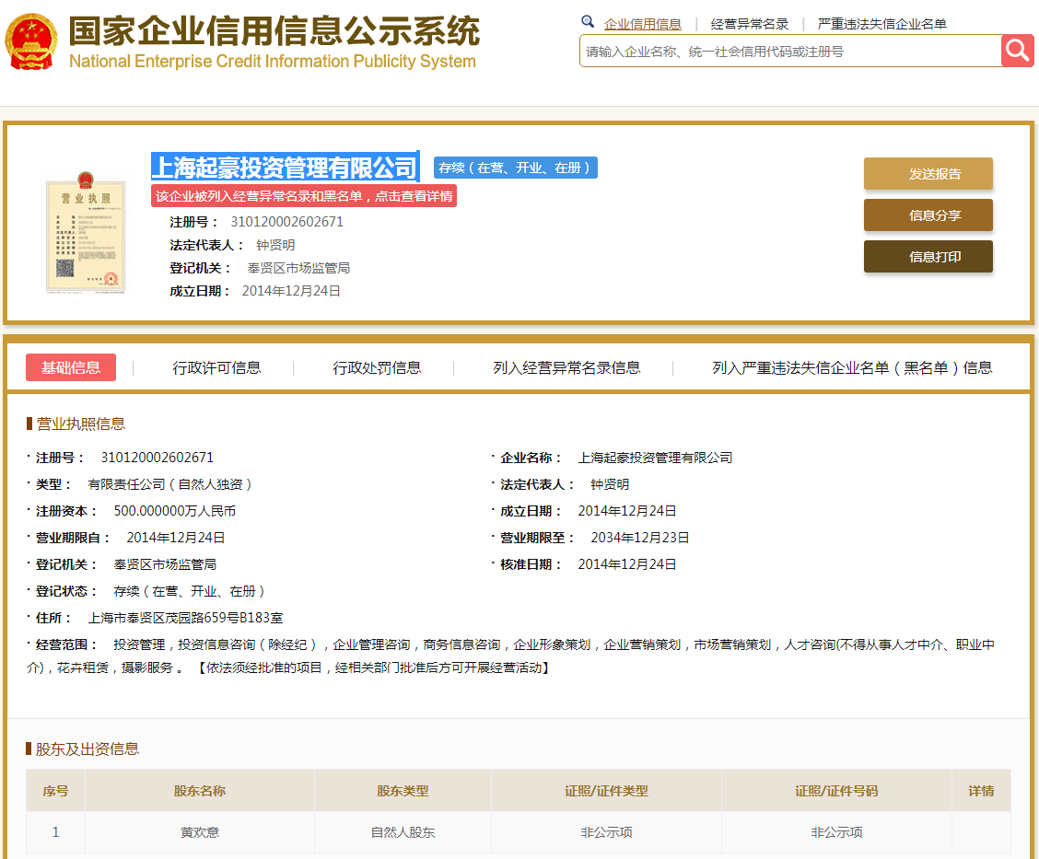The width and height of the screenshot is (1039, 859).
Task: Click the magnifying glass search icon
Action: click(x=1017, y=51)
